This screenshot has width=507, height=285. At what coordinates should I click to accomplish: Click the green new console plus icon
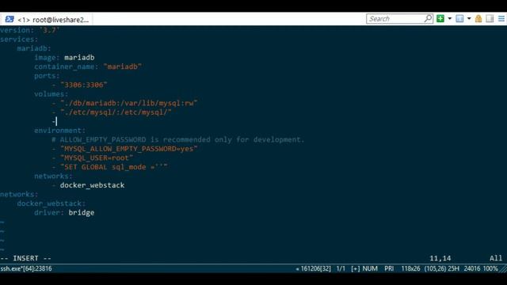click(x=440, y=19)
